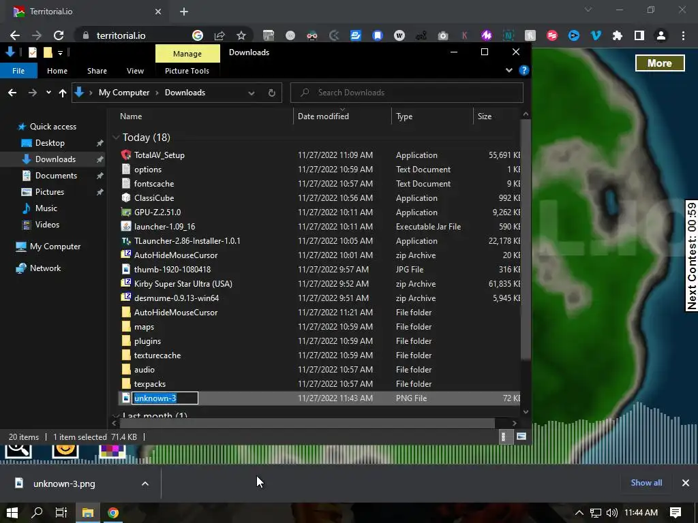Click the Google icon in address bar
The width and height of the screenshot is (698, 523).
tap(198, 35)
